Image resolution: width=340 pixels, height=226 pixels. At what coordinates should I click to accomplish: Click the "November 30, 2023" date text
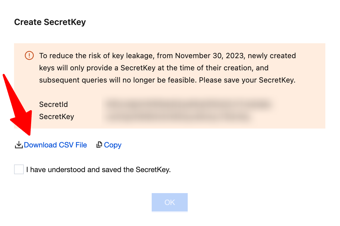coord(209,56)
